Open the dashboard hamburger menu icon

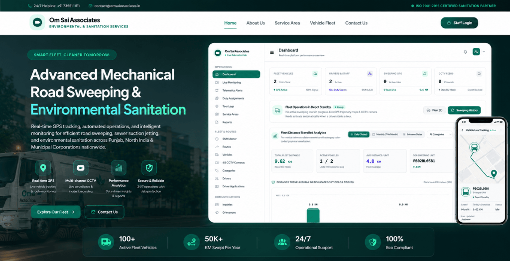click(272, 52)
